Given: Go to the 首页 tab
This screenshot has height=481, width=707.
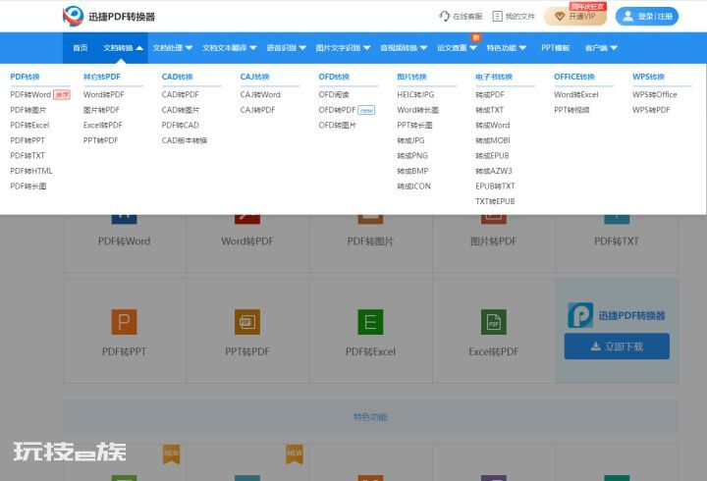Looking at the screenshot, I should (x=81, y=48).
